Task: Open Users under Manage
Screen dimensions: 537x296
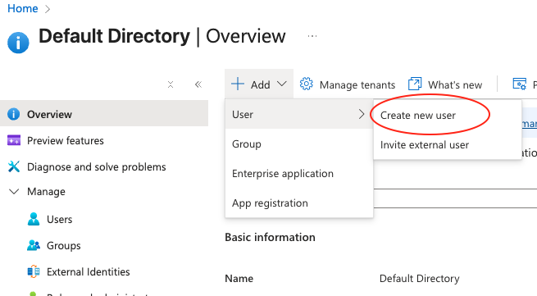Action: (60, 219)
